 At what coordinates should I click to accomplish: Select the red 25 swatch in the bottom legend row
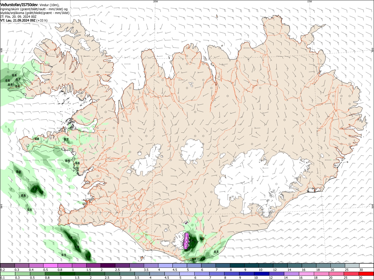click(x=352, y=274)
